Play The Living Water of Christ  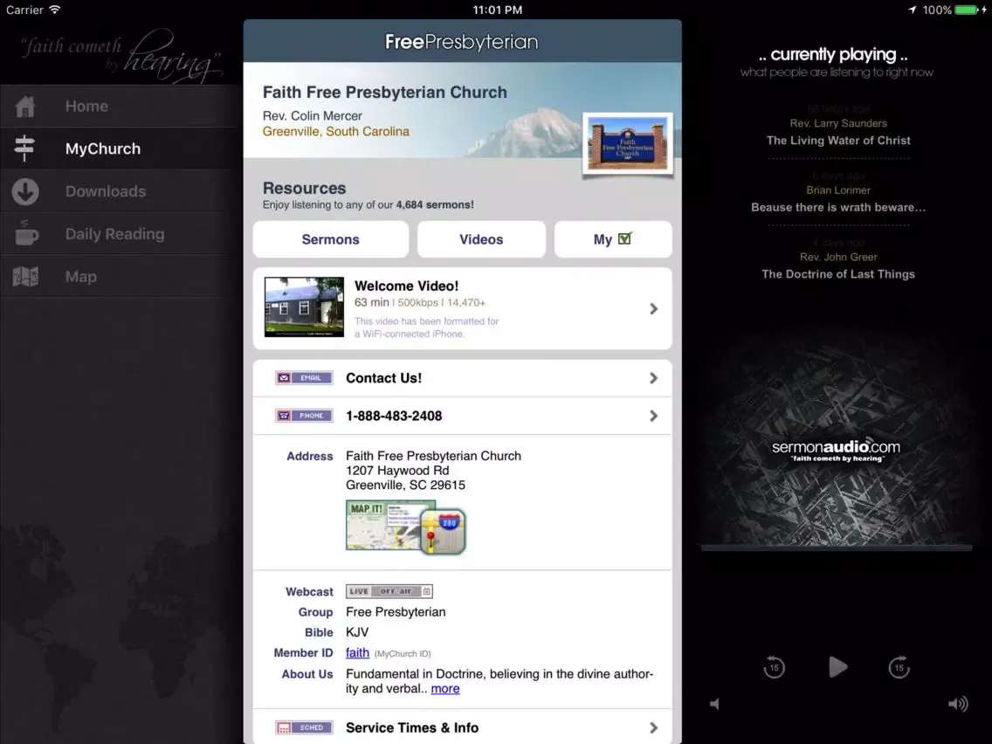click(x=838, y=141)
